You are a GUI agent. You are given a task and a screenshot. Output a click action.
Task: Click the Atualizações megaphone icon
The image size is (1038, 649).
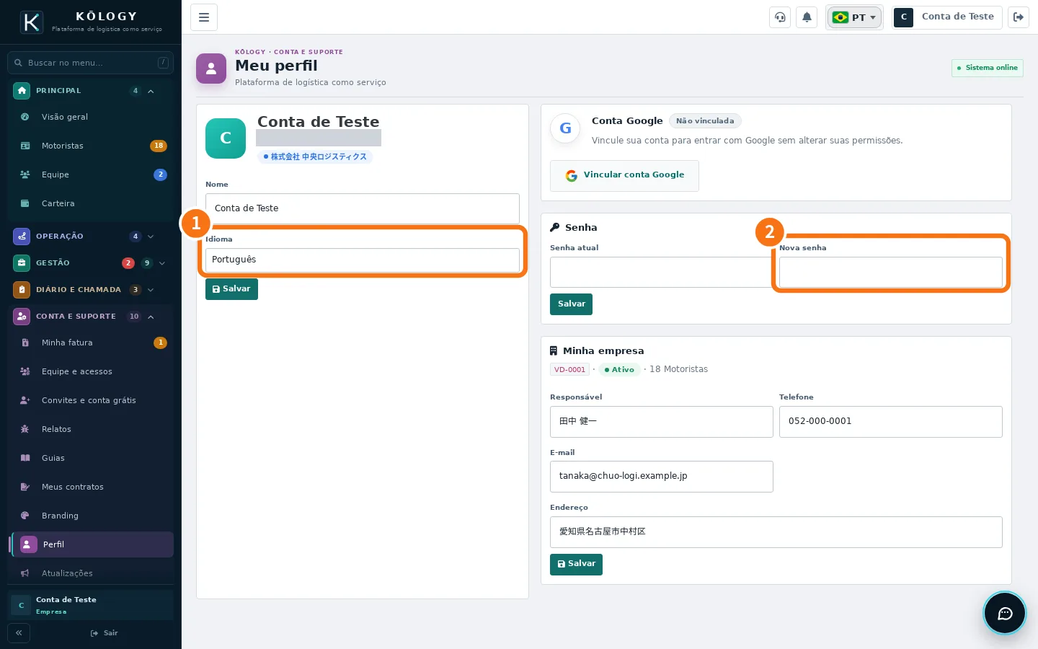click(25, 573)
